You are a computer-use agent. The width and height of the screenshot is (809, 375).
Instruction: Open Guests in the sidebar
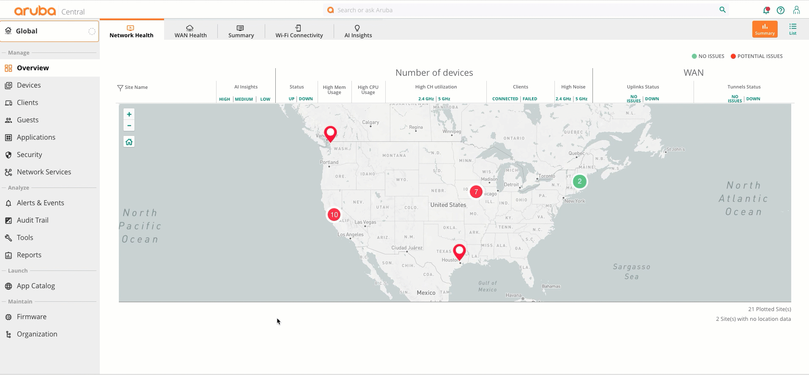click(50, 120)
